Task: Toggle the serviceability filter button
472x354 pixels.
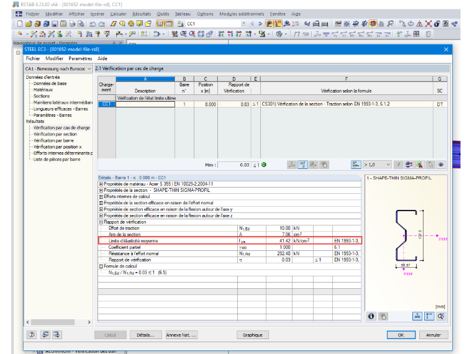Action: coord(302,165)
